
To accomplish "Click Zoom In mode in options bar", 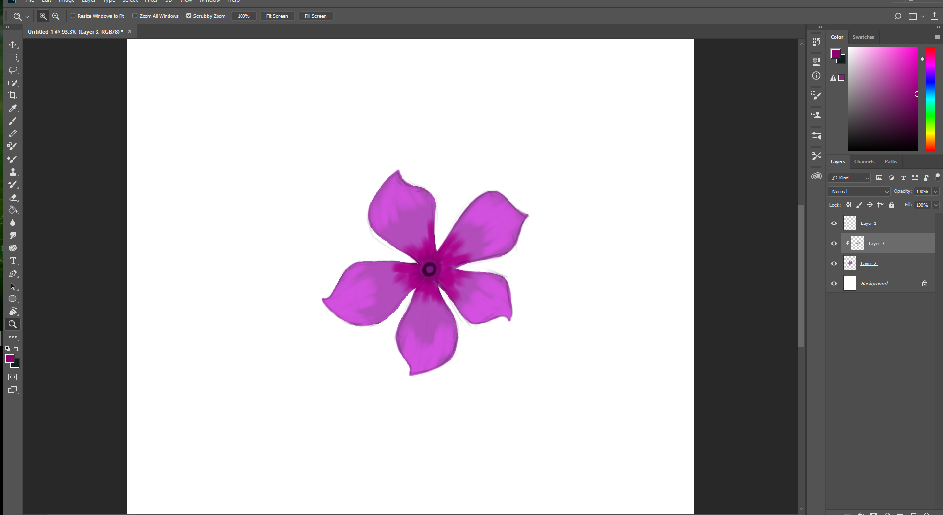I will [x=43, y=16].
